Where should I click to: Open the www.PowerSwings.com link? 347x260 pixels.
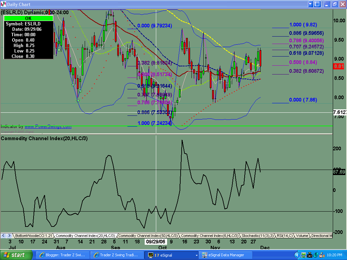click(x=48, y=127)
